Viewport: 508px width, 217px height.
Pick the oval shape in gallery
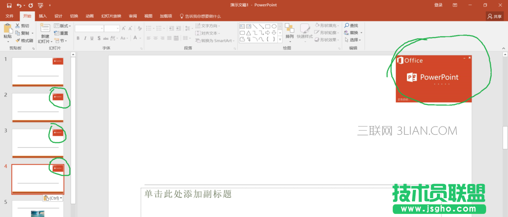coord(274,26)
